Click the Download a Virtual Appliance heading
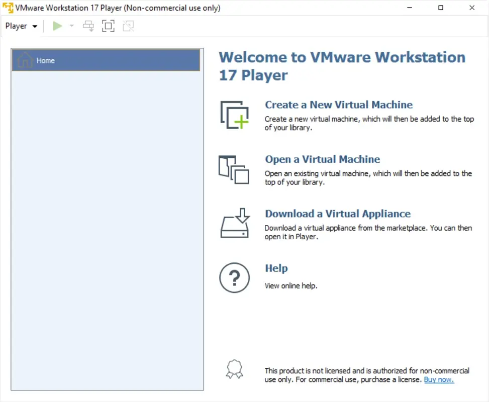Screen dimensions: 489x402 (x=337, y=213)
